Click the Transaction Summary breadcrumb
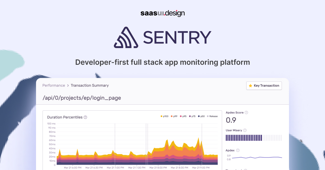This screenshot has width=325, height=170. (x=90, y=85)
